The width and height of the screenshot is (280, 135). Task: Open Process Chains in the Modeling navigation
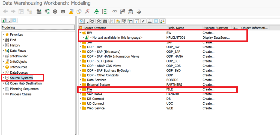tap(21, 94)
